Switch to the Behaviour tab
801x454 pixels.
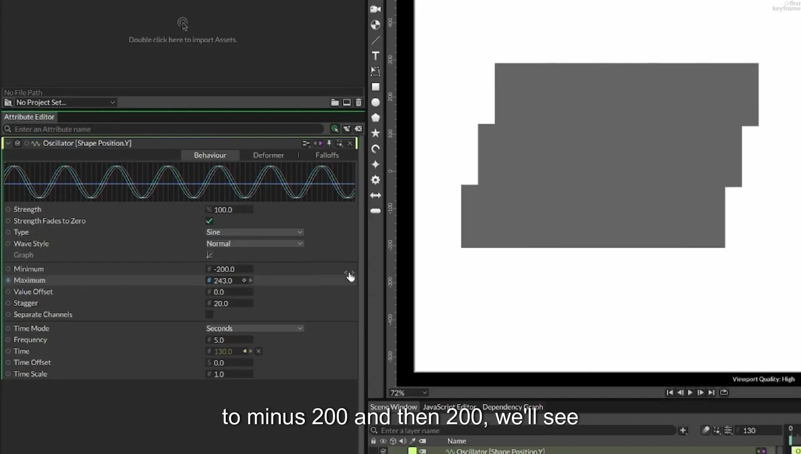pyautogui.click(x=210, y=155)
